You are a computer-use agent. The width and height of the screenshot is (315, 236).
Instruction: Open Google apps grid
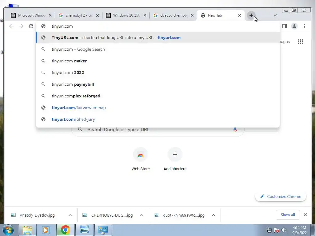click(300, 42)
